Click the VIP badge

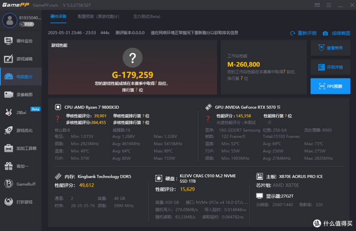(27, 24)
